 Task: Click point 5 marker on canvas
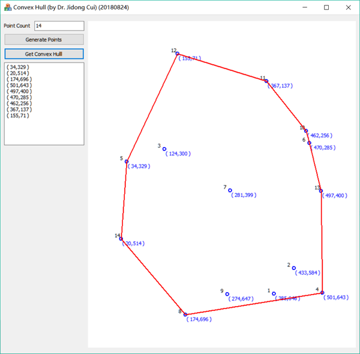click(x=127, y=161)
